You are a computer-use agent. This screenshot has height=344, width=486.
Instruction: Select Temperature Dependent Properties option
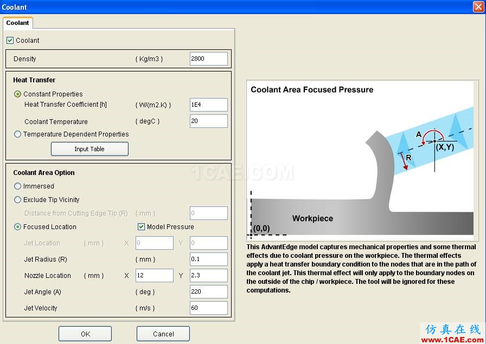18,134
